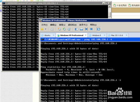Maximize the host cmd.exe ping window
Screen dimensions: 140x102
tap(106, 3)
